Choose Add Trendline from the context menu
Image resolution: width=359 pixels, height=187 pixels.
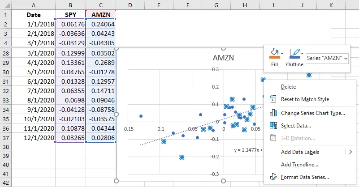(299, 165)
